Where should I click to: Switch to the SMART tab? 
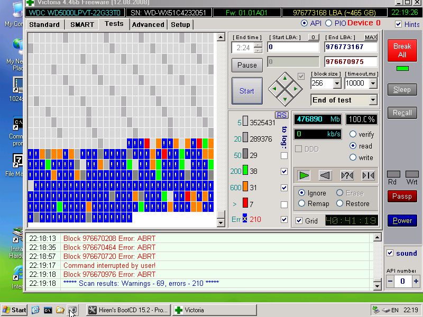pos(82,24)
